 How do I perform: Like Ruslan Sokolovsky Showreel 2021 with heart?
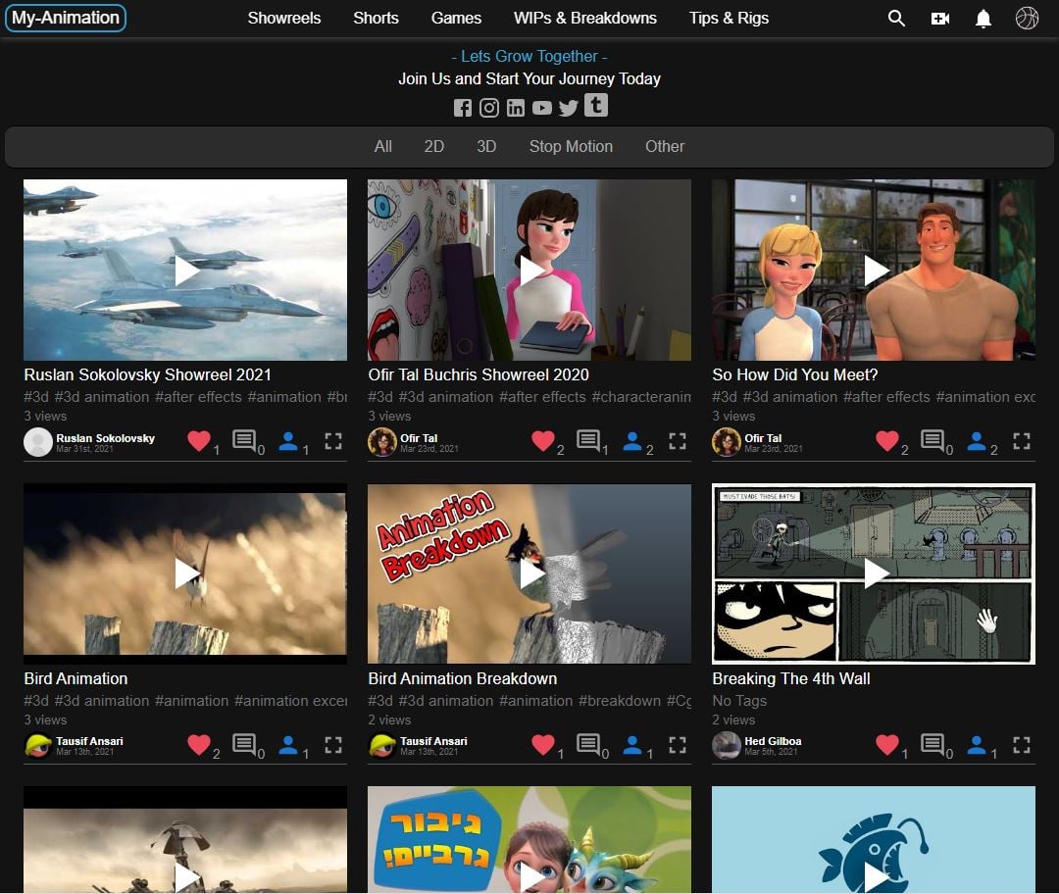tap(198, 441)
